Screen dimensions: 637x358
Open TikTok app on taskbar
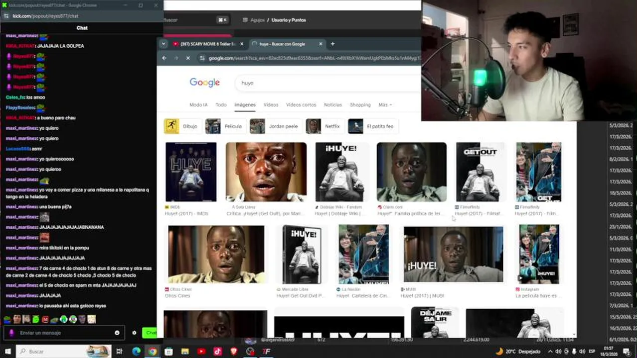217,352
